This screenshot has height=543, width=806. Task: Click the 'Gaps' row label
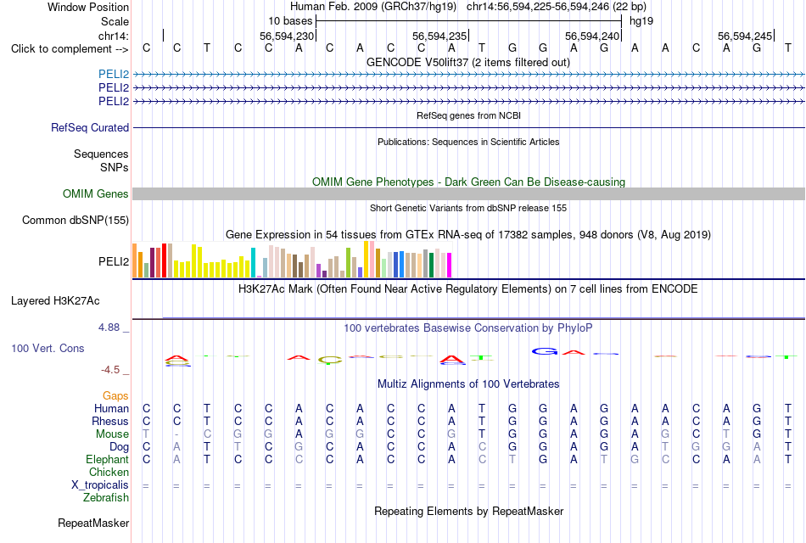pos(115,395)
